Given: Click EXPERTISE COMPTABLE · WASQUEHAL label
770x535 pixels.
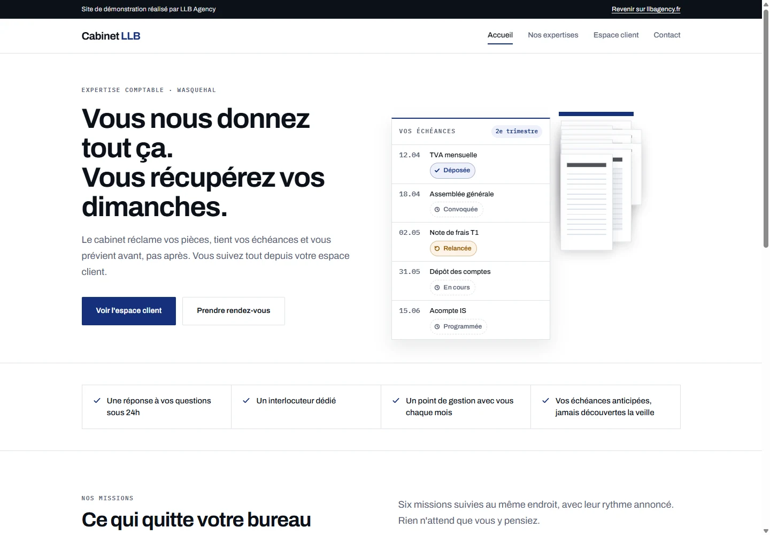Looking at the screenshot, I should point(149,90).
